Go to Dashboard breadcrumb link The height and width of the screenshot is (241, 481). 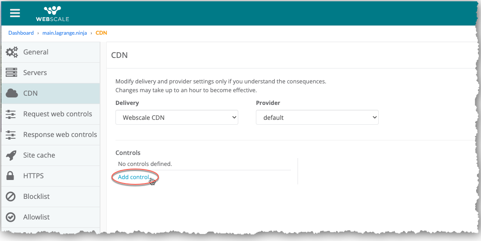(x=21, y=33)
